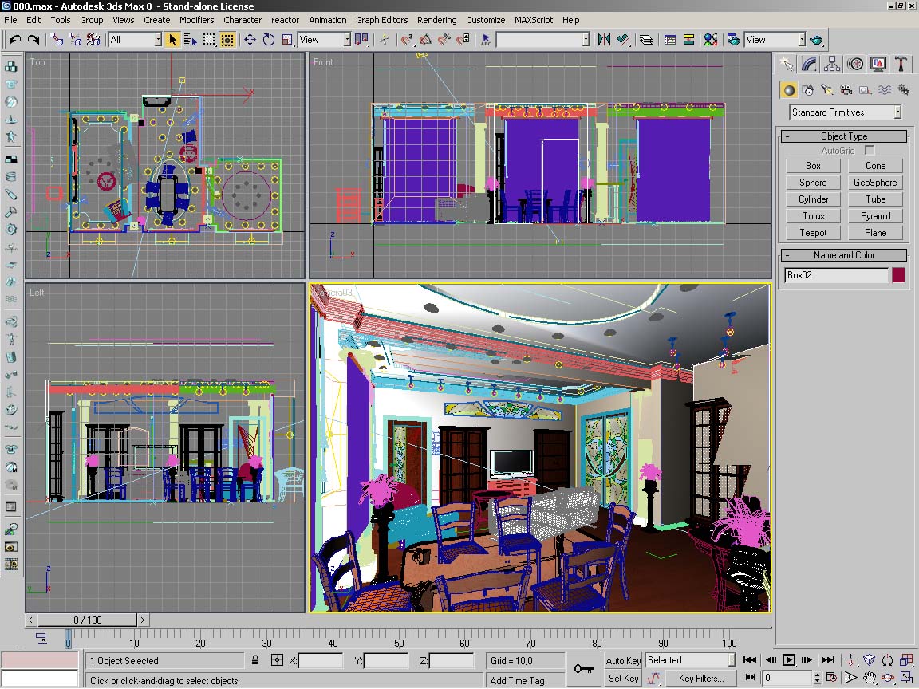Select the Lights category icon
919x689 pixels.
click(827, 90)
